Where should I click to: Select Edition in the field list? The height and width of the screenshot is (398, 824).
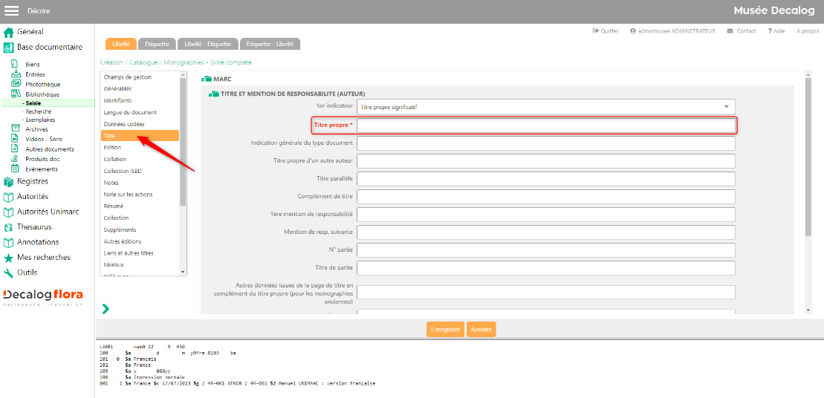click(113, 148)
